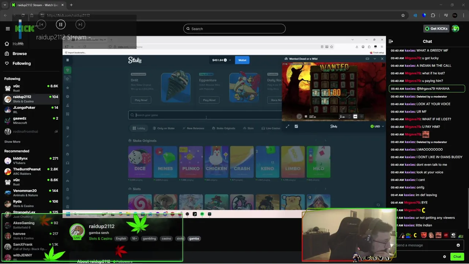
Task: Insert the speaker volume emote
Action: [x=453, y=235]
